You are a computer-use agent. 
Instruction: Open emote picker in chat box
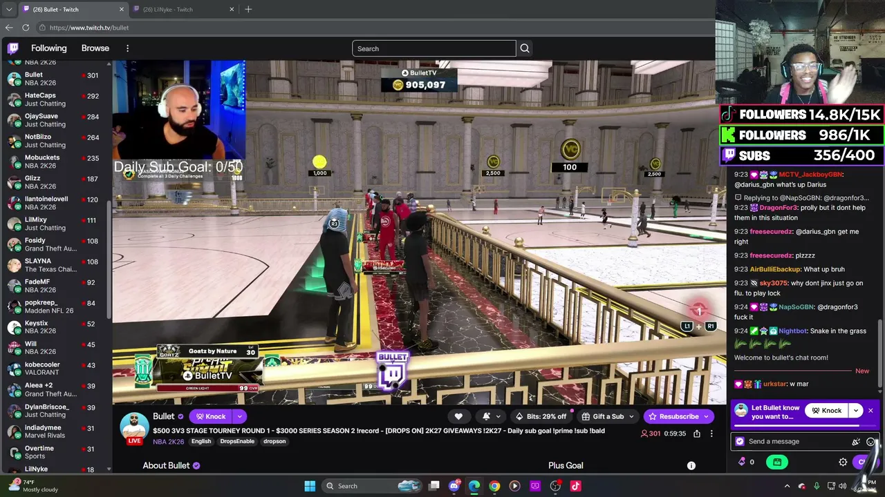point(870,442)
